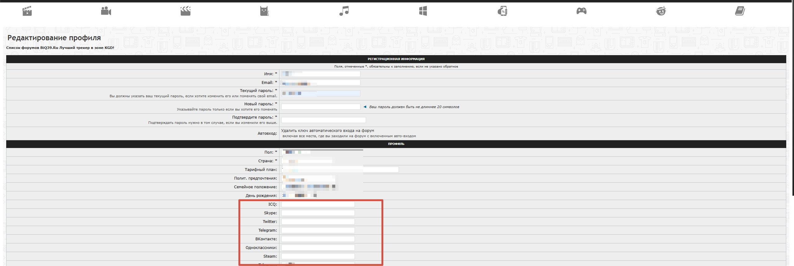Click the clapperboard with play button icon
Screen dimensions: 794x266
27,11
